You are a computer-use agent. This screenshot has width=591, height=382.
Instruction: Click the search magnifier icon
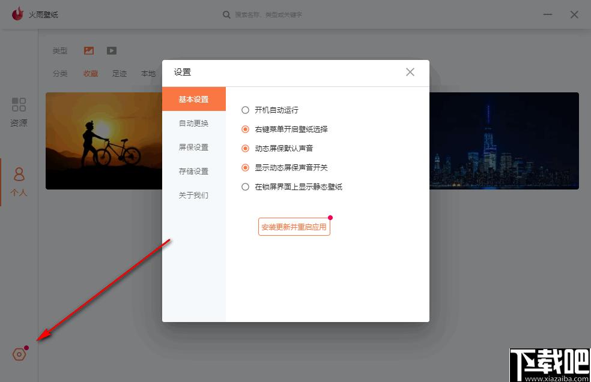click(226, 14)
